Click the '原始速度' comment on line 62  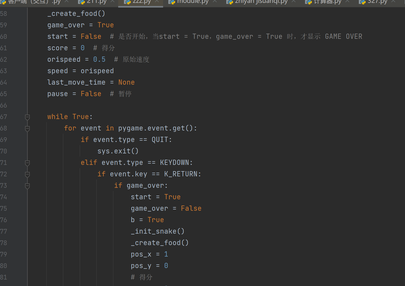coord(136,59)
